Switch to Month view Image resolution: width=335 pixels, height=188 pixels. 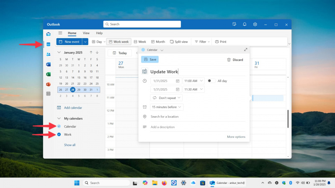158,42
